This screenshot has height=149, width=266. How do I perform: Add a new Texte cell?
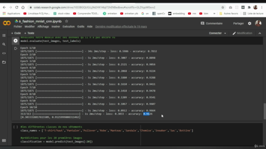tap(29, 33)
